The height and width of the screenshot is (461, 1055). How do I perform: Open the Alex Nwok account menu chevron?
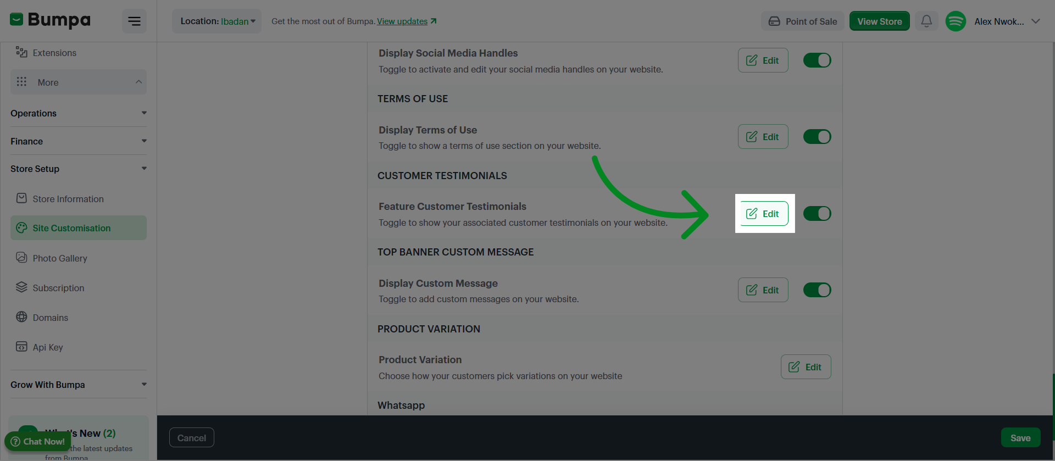pos(1036,21)
